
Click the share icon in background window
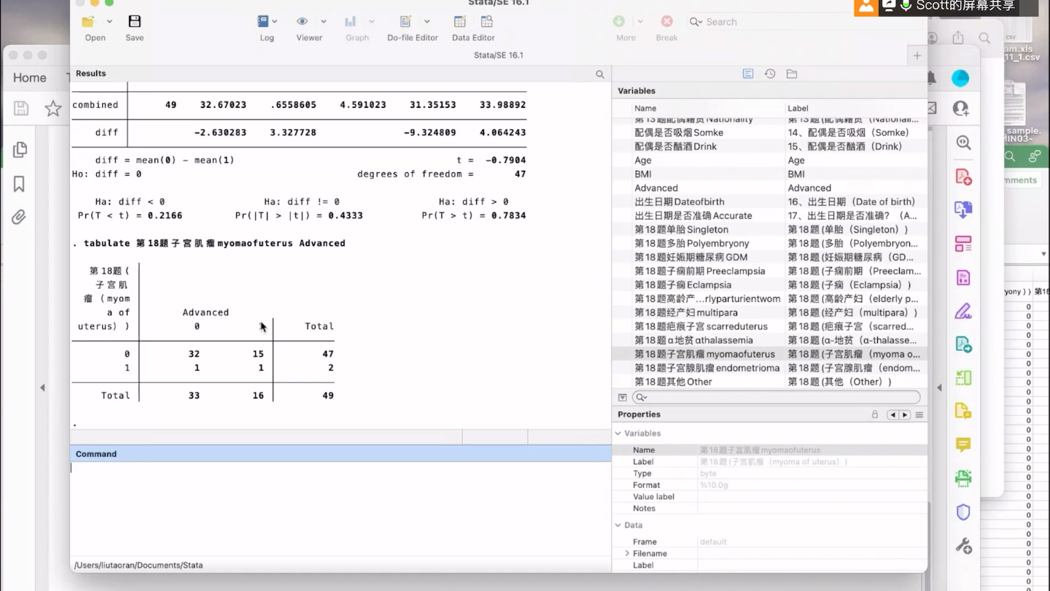(958, 37)
